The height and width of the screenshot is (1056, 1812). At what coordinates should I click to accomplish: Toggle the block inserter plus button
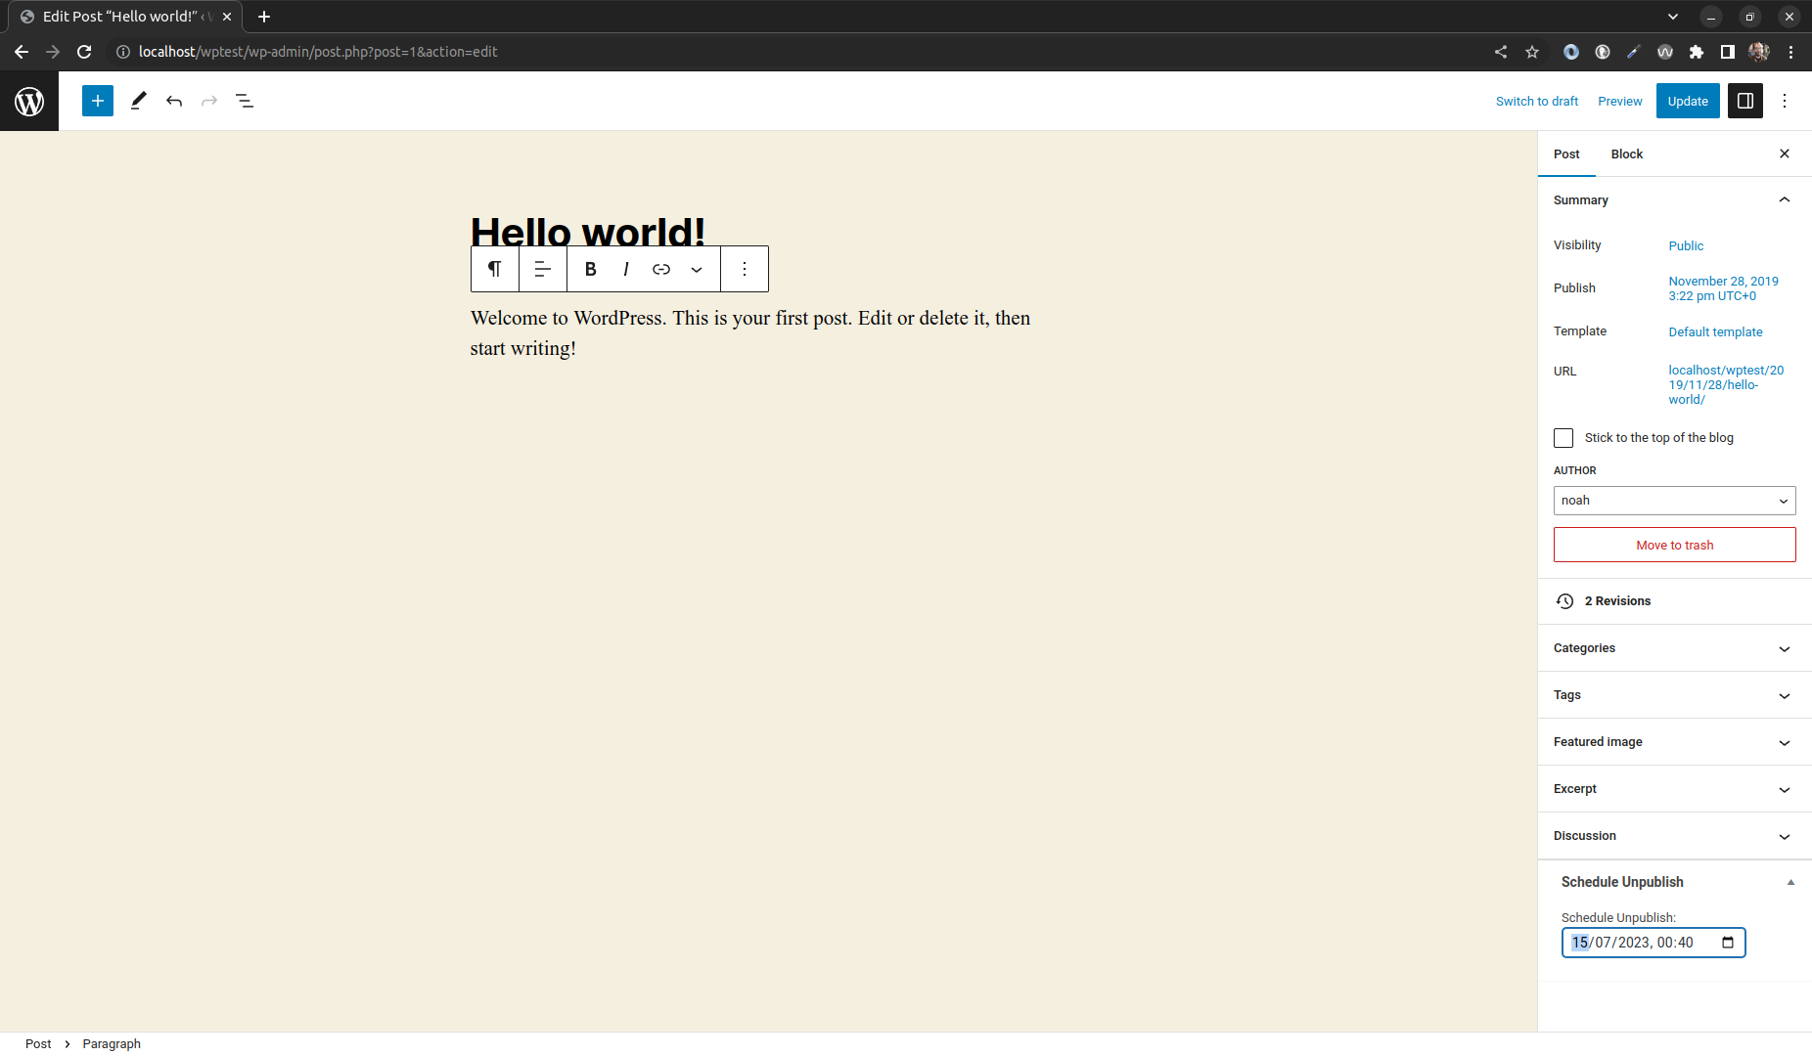pos(98,101)
